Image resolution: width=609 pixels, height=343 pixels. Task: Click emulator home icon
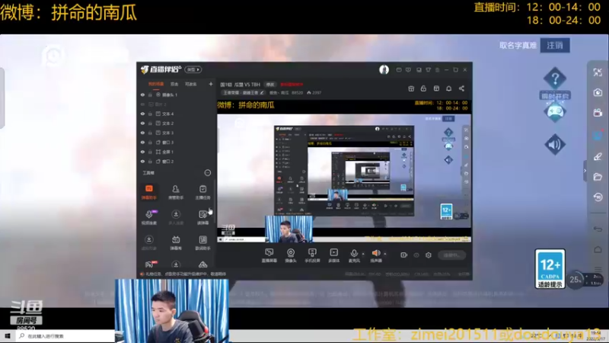point(598,249)
